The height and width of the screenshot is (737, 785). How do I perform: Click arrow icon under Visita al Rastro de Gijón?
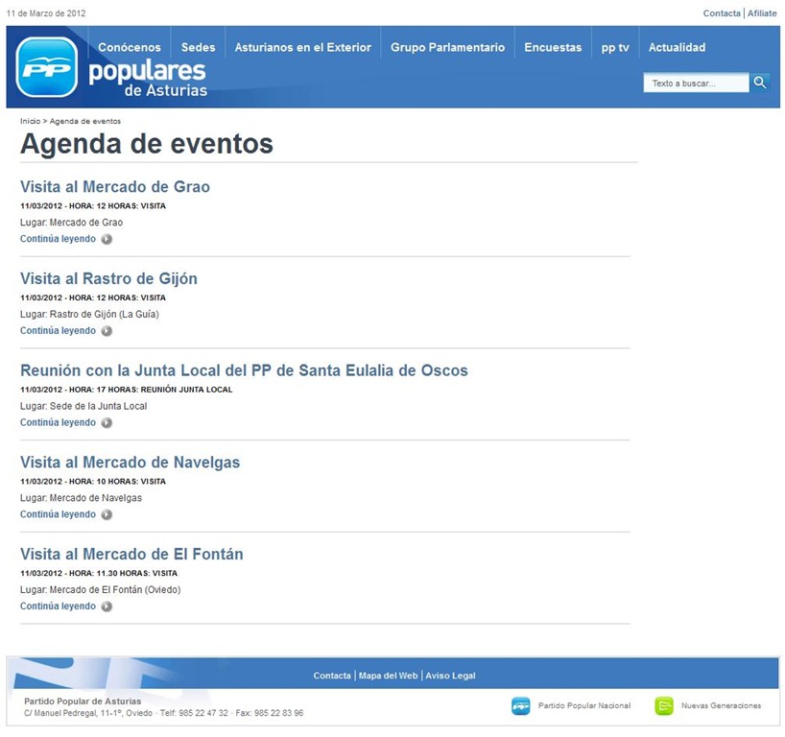[107, 331]
